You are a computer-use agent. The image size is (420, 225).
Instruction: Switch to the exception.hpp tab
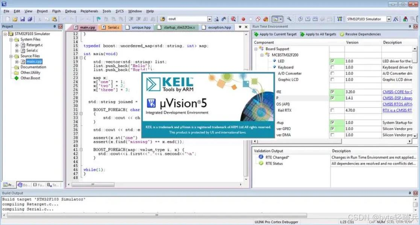point(217,27)
